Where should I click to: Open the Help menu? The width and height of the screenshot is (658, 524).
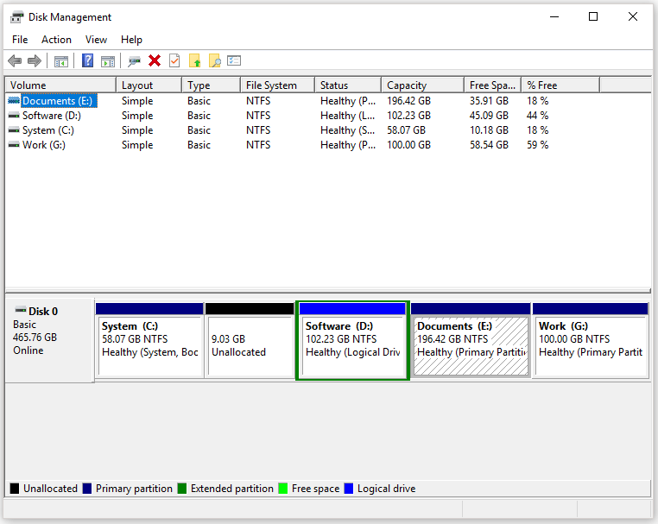point(131,40)
